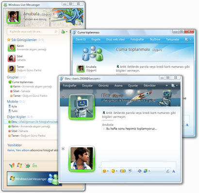Select mobile contact Ayla
This screenshot has height=193, width=199.
[13, 106]
